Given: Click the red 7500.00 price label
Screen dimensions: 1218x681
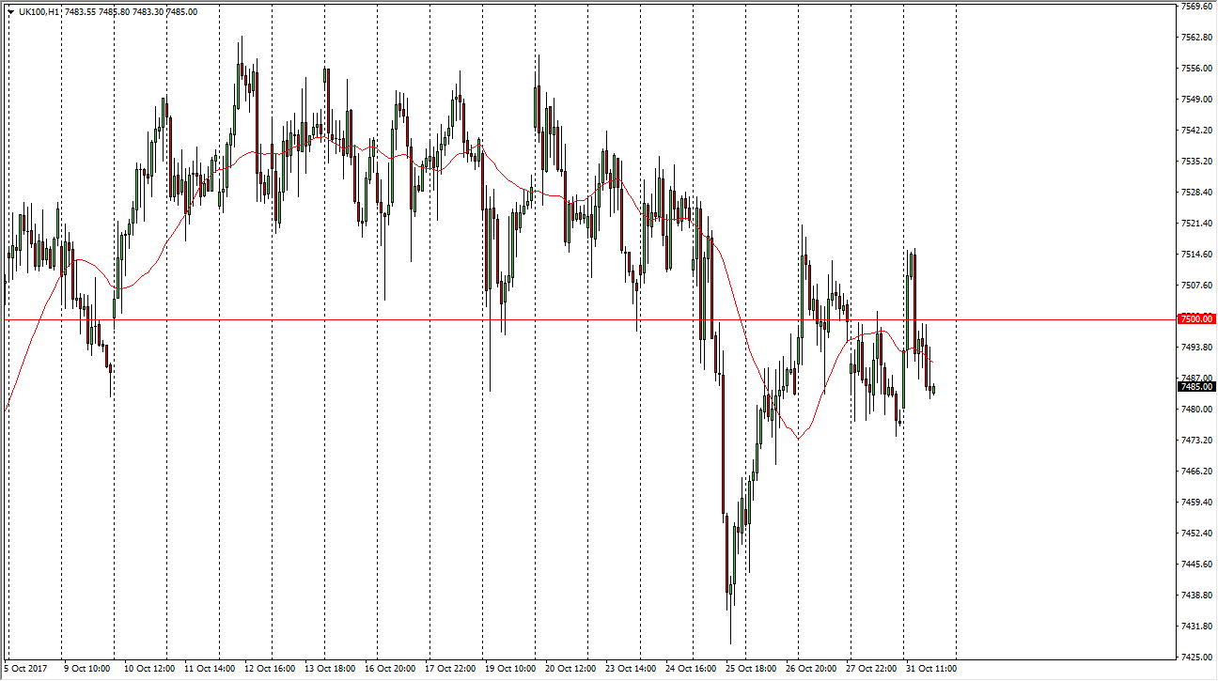Looking at the screenshot, I should 1196,319.
